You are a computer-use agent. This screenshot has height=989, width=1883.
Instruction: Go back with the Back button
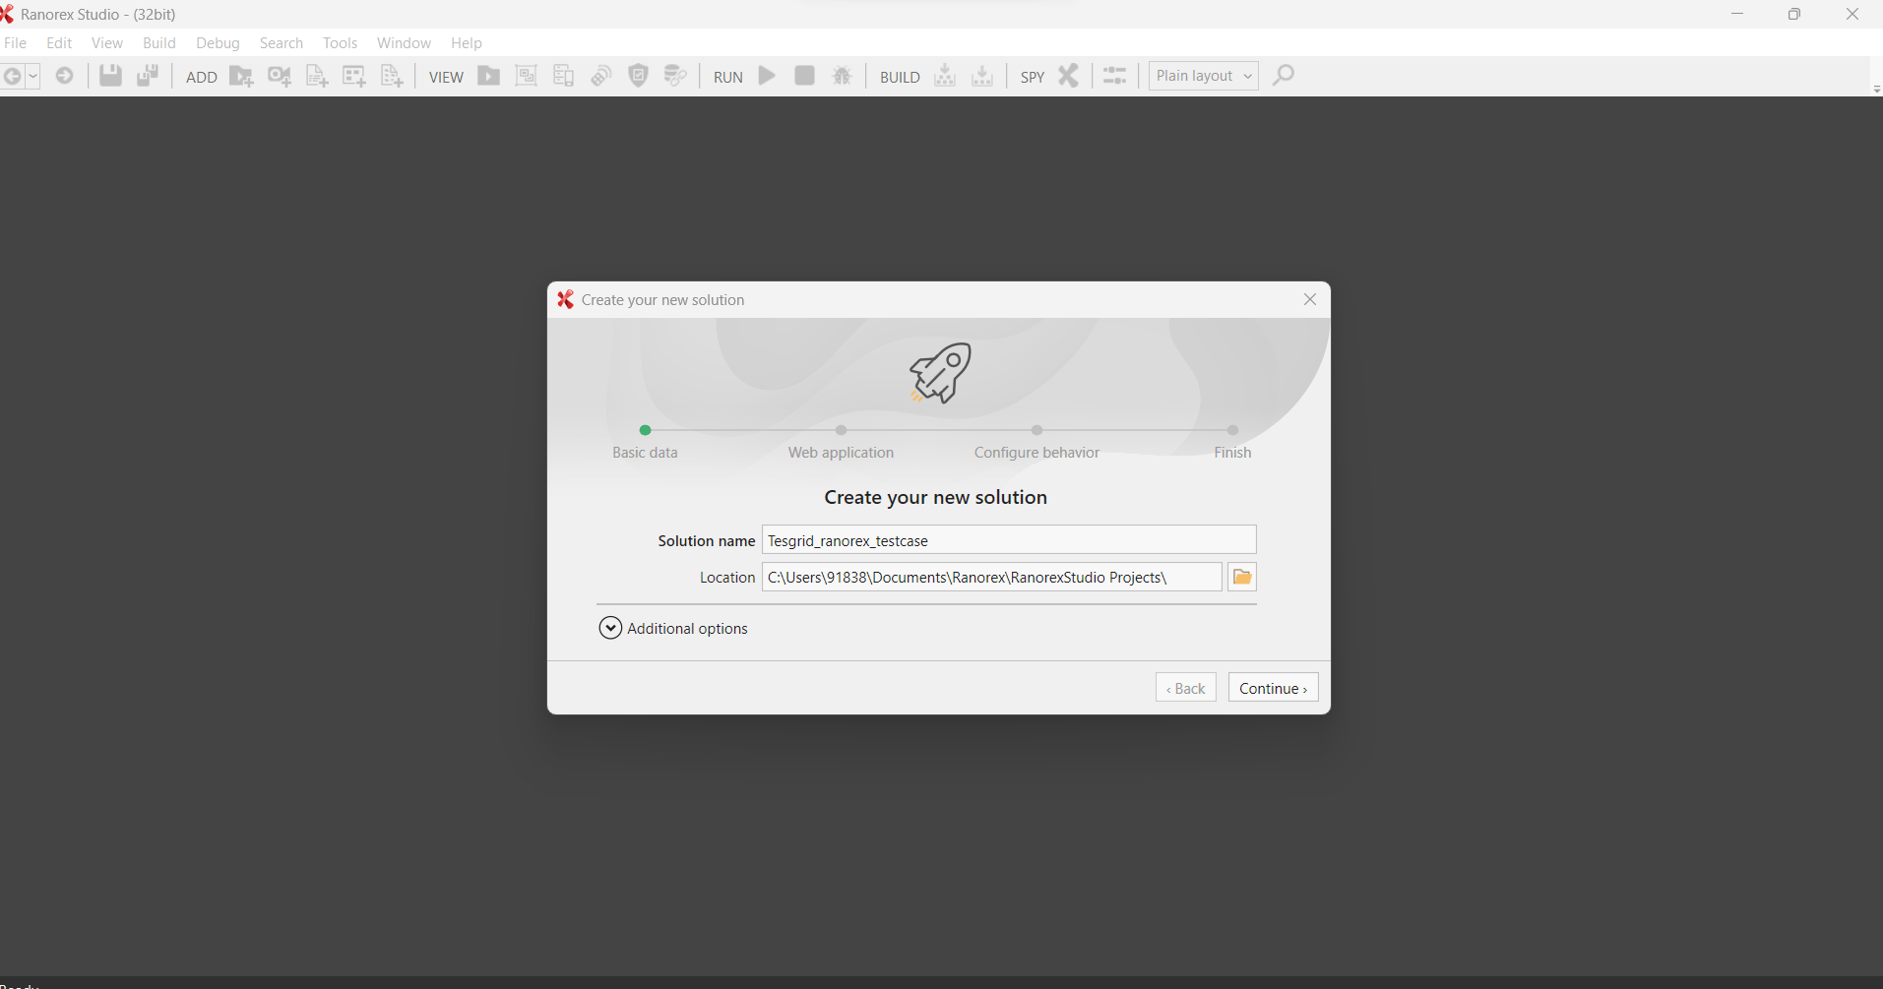1185,687
